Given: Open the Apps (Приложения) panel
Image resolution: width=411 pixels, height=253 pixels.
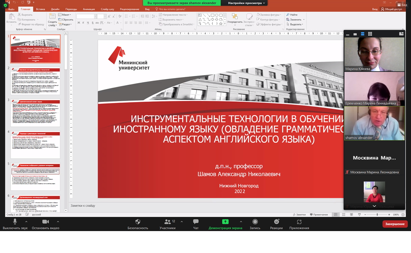Looking at the screenshot, I should [299, 224].
